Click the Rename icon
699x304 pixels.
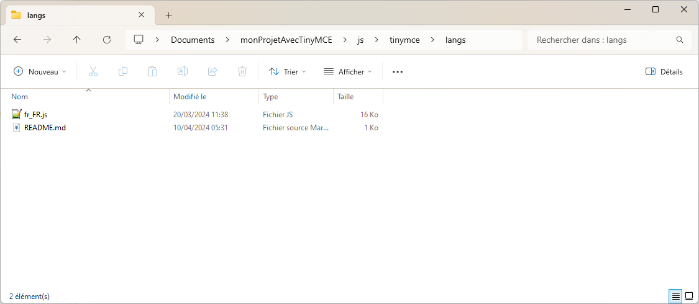183,72
